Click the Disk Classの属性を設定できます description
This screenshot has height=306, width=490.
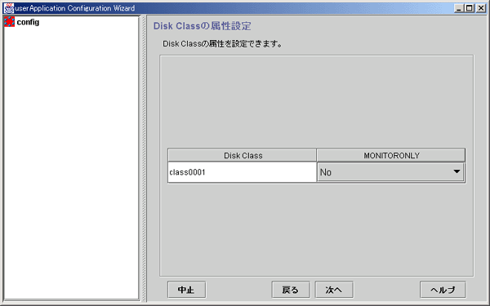tap(222, 44)
